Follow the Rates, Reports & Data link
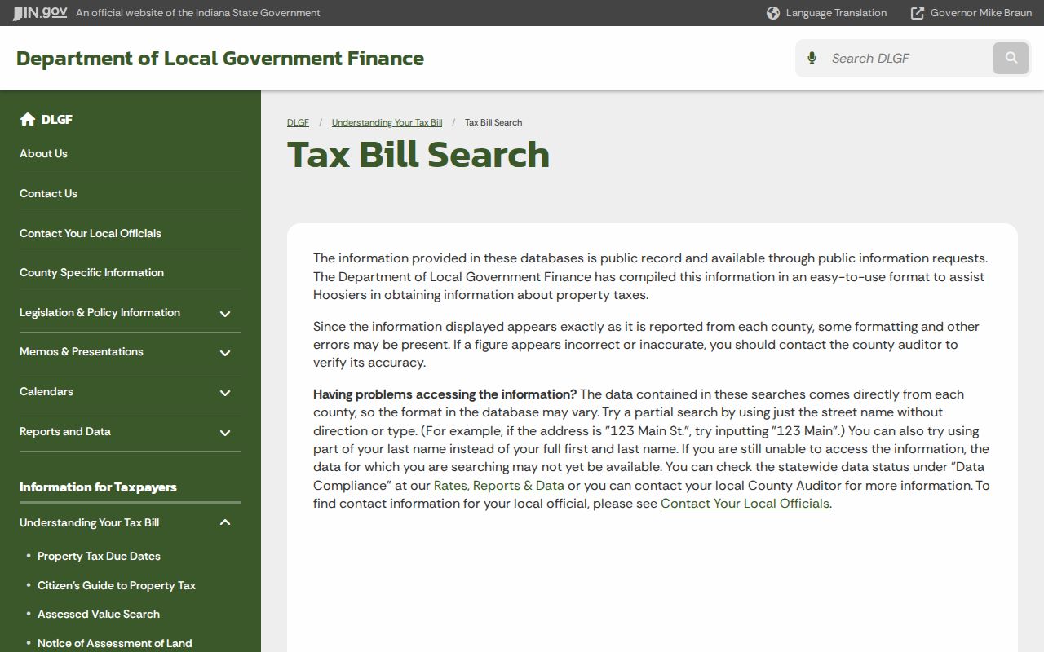This screenshot has height=652, width=1044. point(499,485)
